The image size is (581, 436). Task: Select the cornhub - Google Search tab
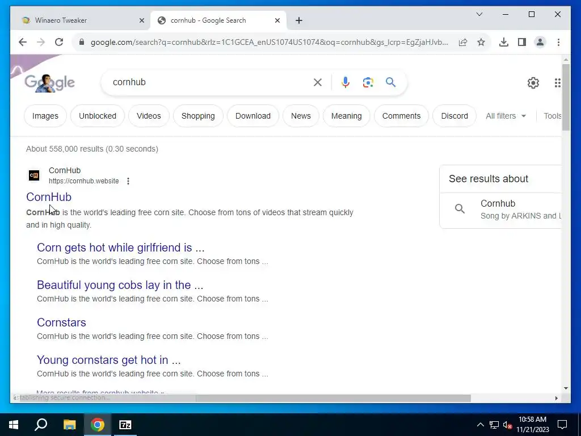coord(218,20)
